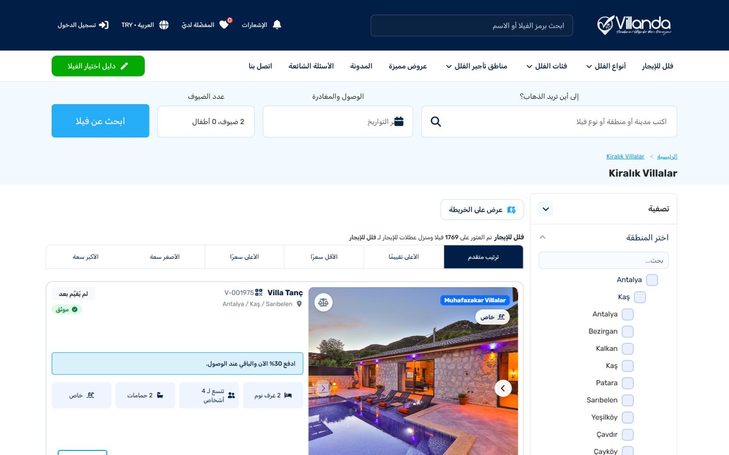729x455 pixels.
Task: Open notifications bell icon
Action: tap(277, 25)
